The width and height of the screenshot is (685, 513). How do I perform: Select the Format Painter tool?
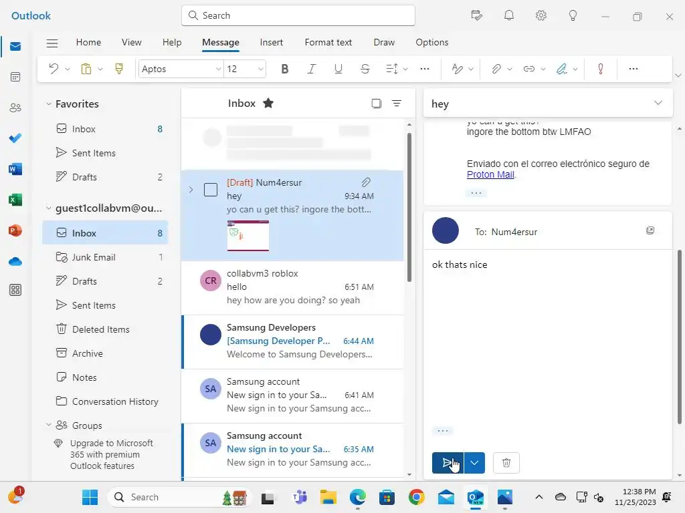coord(119,69)
